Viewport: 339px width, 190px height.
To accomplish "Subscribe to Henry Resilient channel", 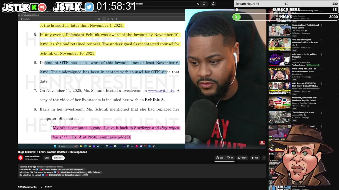I will 58,158.
